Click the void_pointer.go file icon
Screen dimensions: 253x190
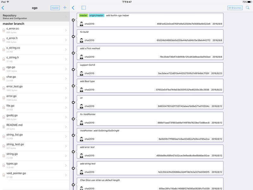tap(3, 175)
